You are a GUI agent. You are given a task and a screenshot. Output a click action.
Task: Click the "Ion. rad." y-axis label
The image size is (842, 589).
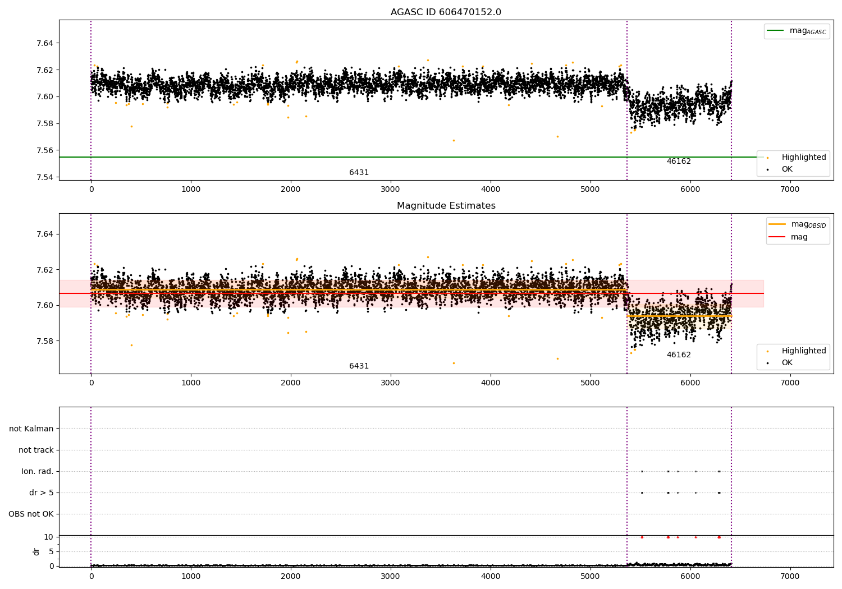click(38, 471)
